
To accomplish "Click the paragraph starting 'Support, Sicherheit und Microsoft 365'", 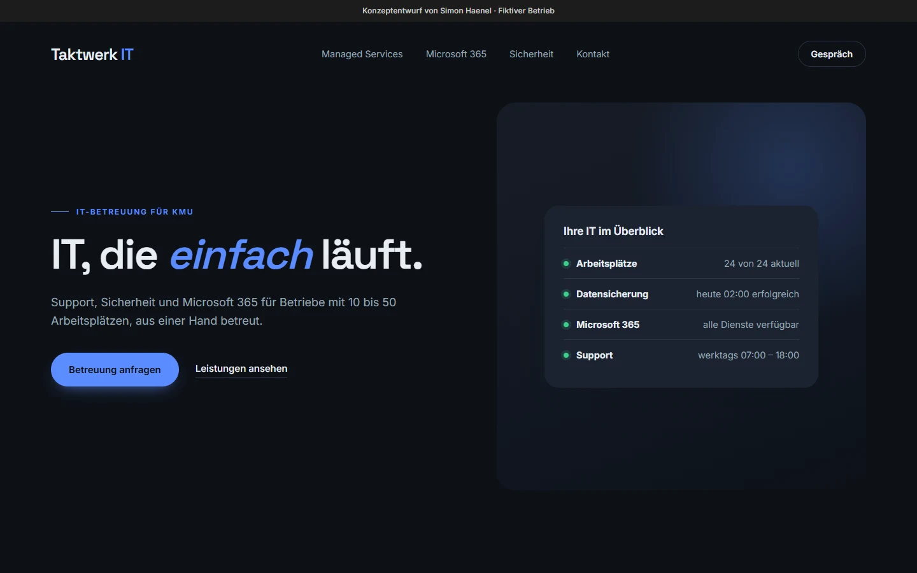I will coord(224,311).
